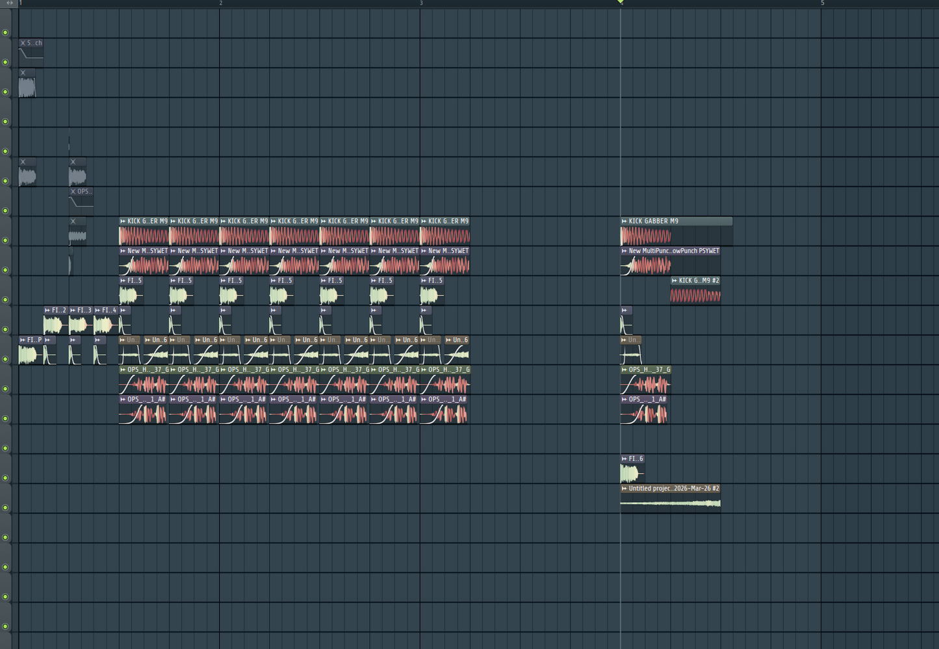
Task: Click the X icon on the OPS automation clip header
Action: click(x=71, y=191)
